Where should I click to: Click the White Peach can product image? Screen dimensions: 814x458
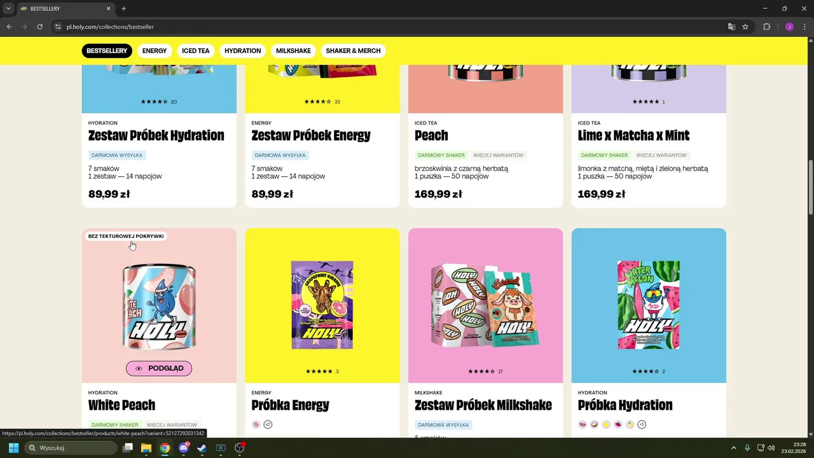pos(159,305)
